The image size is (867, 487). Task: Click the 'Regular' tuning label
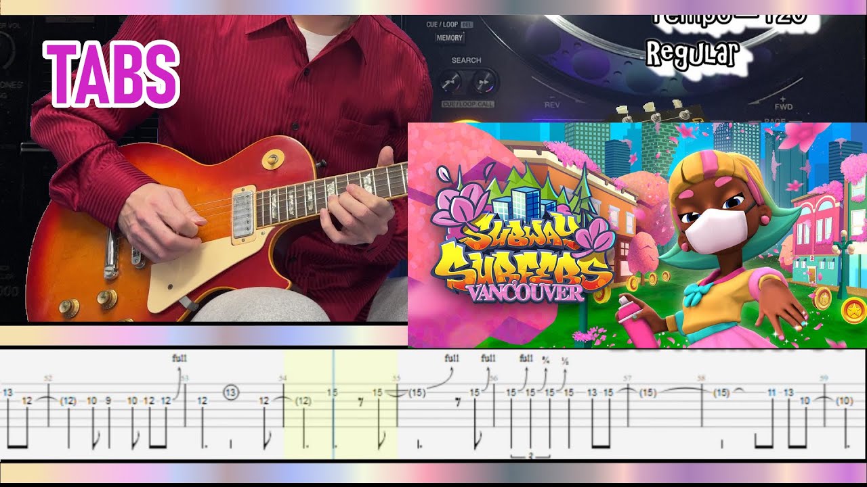691,53
